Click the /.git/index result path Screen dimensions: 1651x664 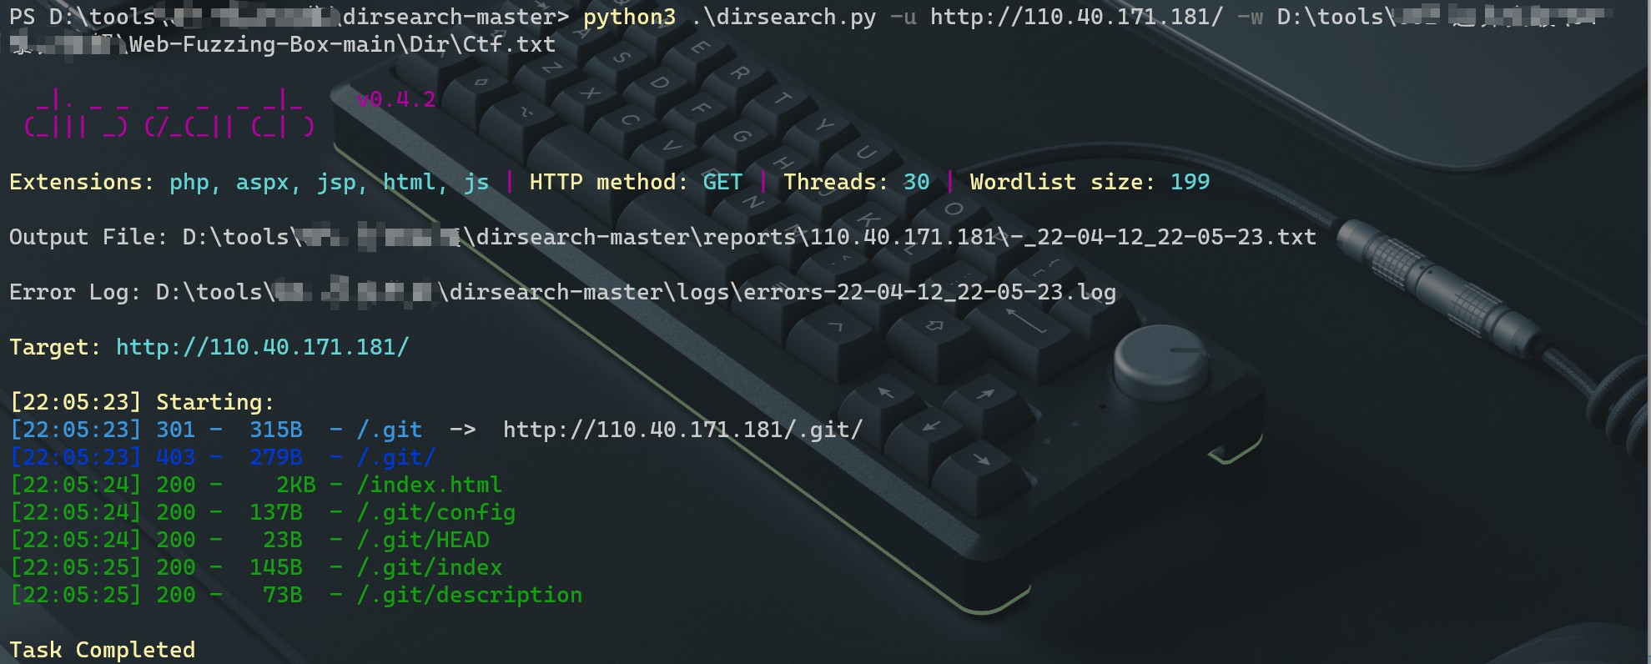(x=430, y=567)
